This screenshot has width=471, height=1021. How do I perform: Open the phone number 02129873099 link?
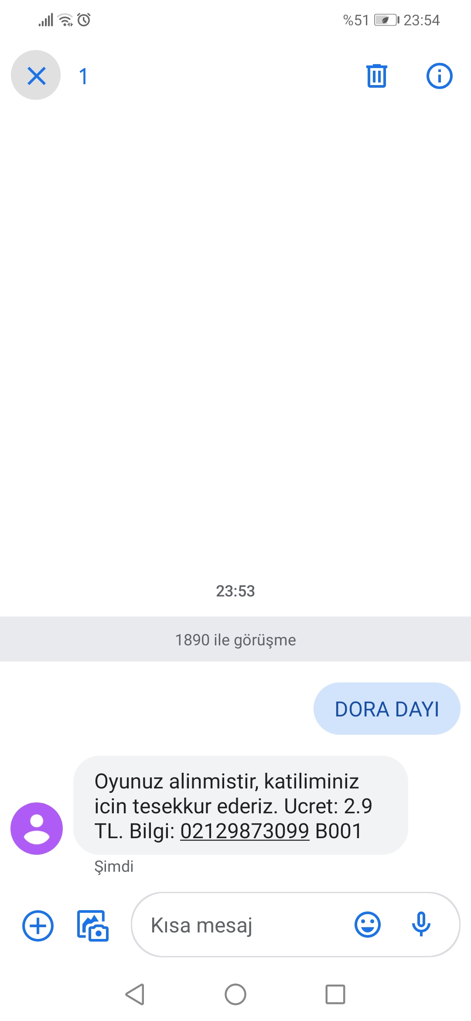245,831
